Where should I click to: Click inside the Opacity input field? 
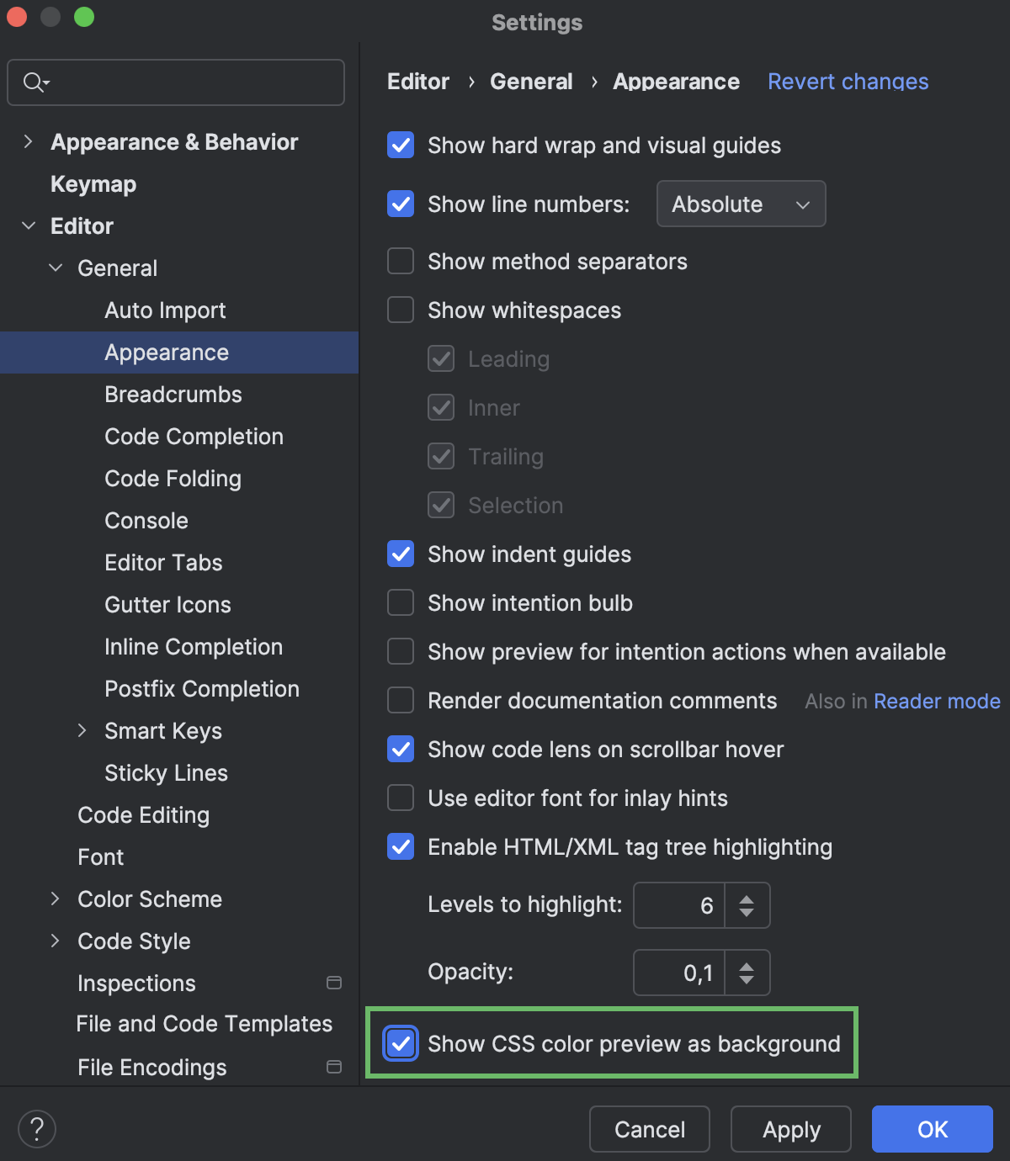[682, 972]
